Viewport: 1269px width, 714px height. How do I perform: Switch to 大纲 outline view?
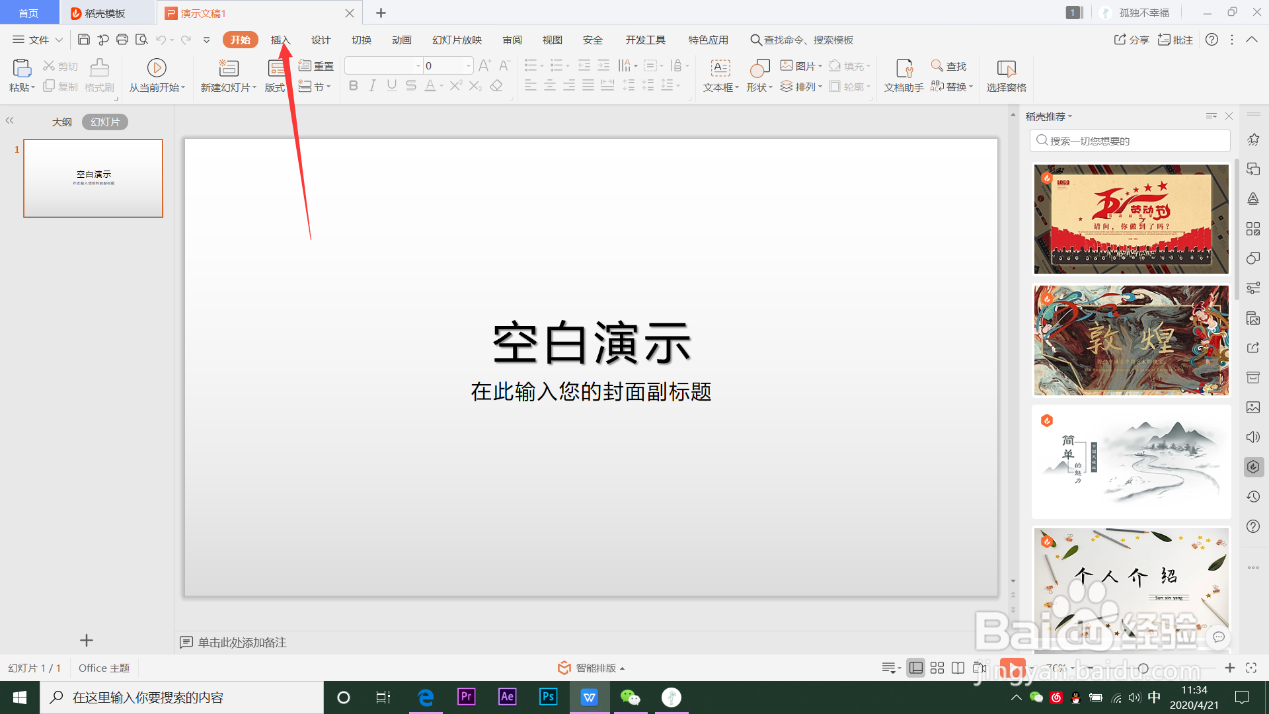(62, 122)
